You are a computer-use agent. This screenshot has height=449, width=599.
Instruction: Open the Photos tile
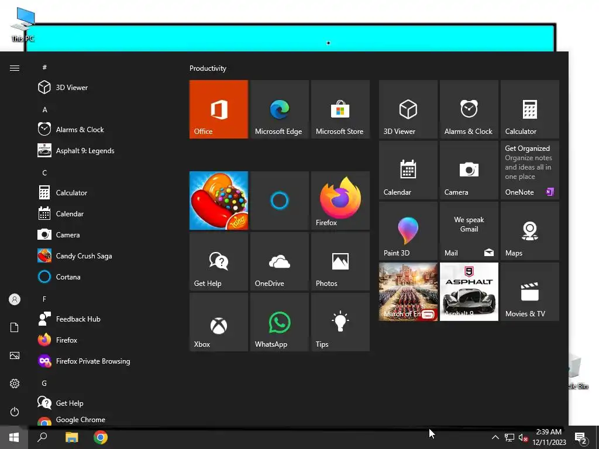point(340,261)
